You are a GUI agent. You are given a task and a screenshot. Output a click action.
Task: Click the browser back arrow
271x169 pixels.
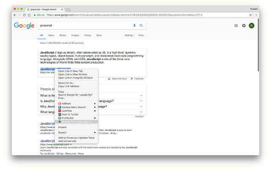tap(15, 15)
